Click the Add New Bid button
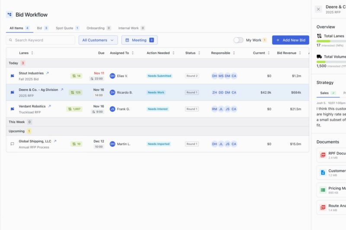 coord(290,40)
